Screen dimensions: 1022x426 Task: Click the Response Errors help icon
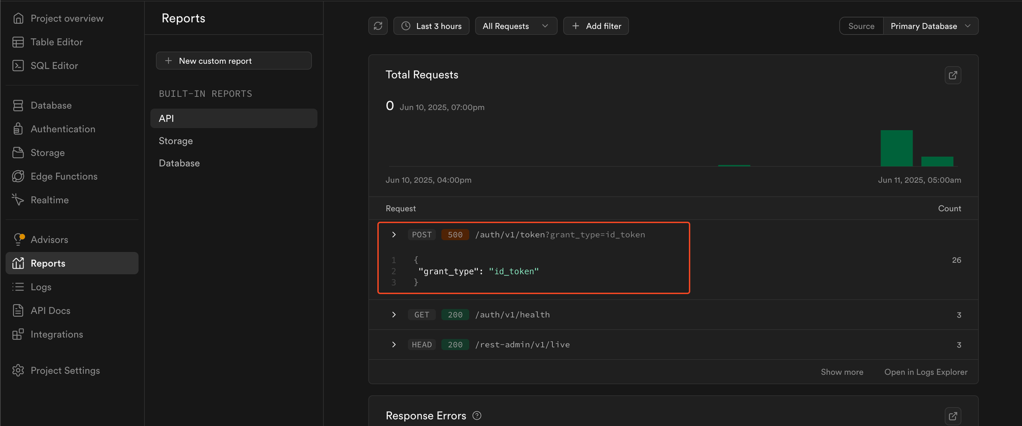(x=477, y=416)
